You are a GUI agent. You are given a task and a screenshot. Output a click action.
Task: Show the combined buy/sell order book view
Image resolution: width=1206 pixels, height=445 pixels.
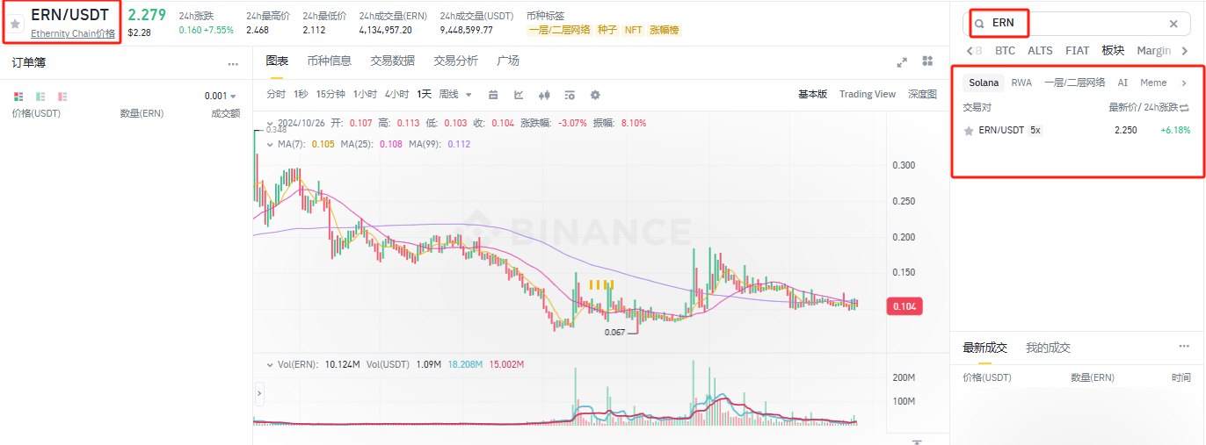18,96
